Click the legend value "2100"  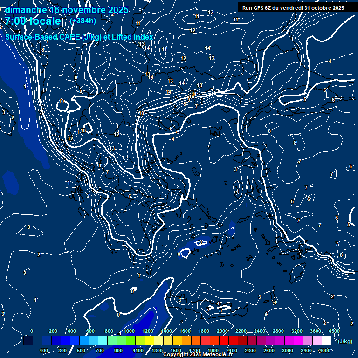[x=232, y=351]
